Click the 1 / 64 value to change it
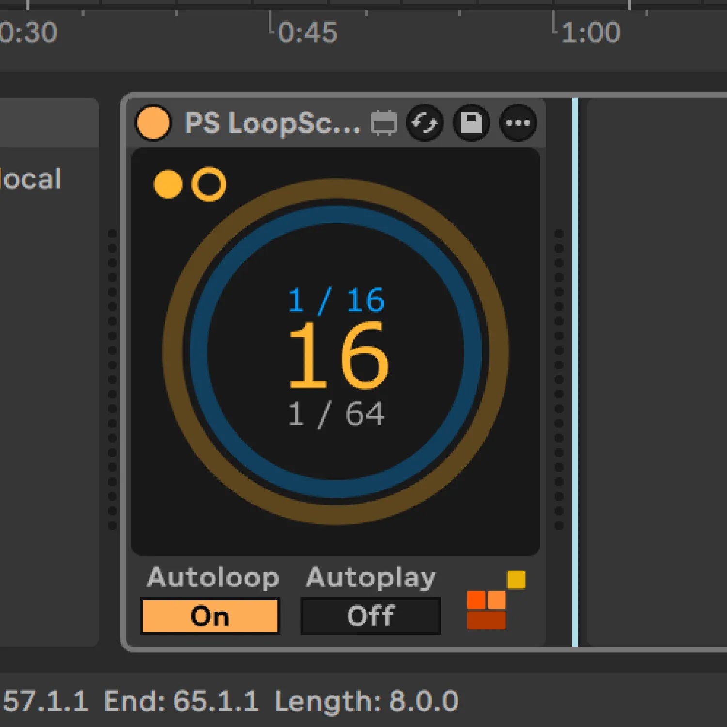This screenshot has height=727, width=727. click(x=336, y=413)
